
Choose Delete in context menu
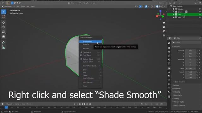[x=91, y=86]
